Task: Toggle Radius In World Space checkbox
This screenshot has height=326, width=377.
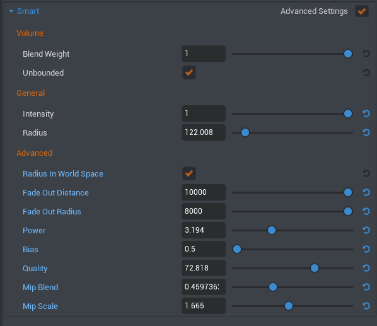Action: point(189,173)
